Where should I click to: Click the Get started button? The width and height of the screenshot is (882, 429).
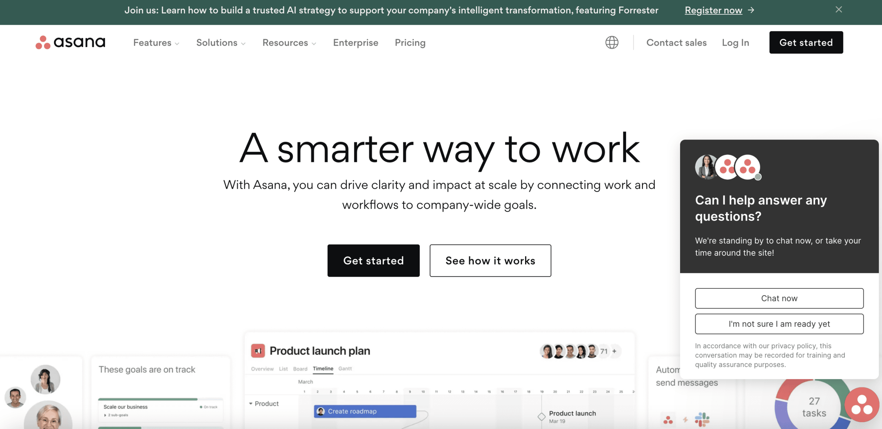coord(806,42)
